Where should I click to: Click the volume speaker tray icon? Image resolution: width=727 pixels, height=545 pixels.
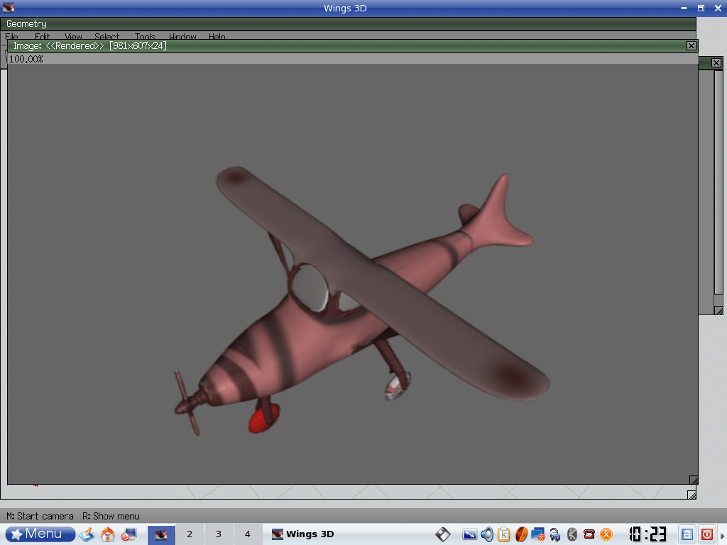point(487,534)
